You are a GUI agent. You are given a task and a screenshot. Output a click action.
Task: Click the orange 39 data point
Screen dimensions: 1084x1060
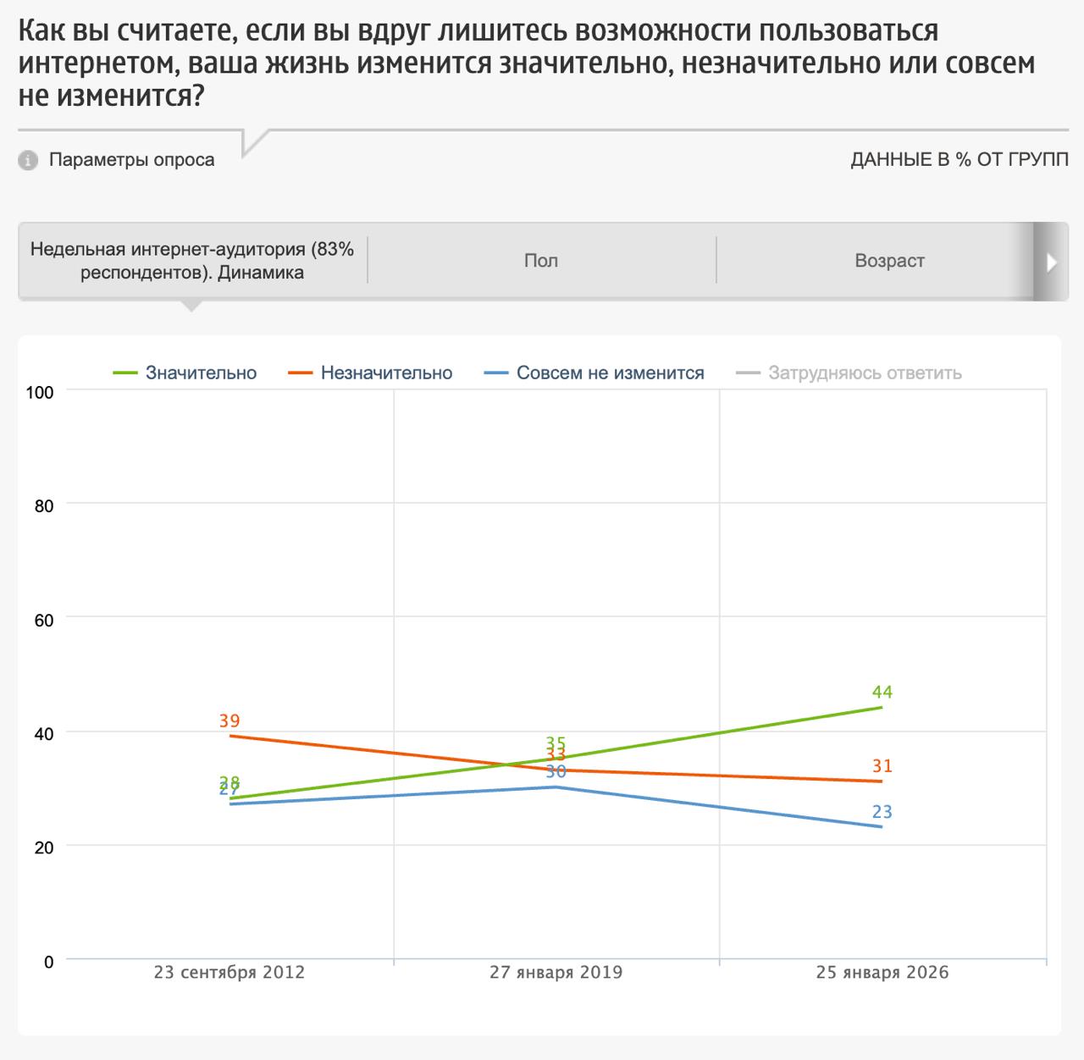coord(230,736)
